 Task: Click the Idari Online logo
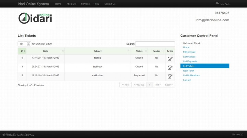click(35, 17)
